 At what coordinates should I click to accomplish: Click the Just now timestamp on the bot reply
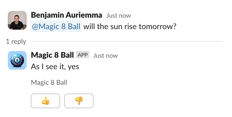tap(105, 56)
